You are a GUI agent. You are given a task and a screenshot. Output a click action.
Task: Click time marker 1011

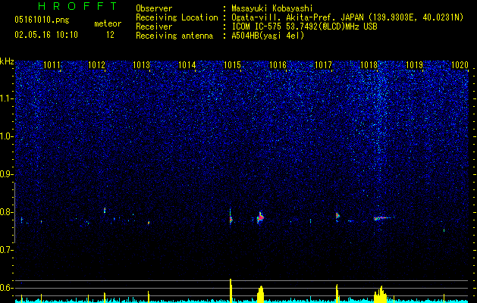(52, 65)
